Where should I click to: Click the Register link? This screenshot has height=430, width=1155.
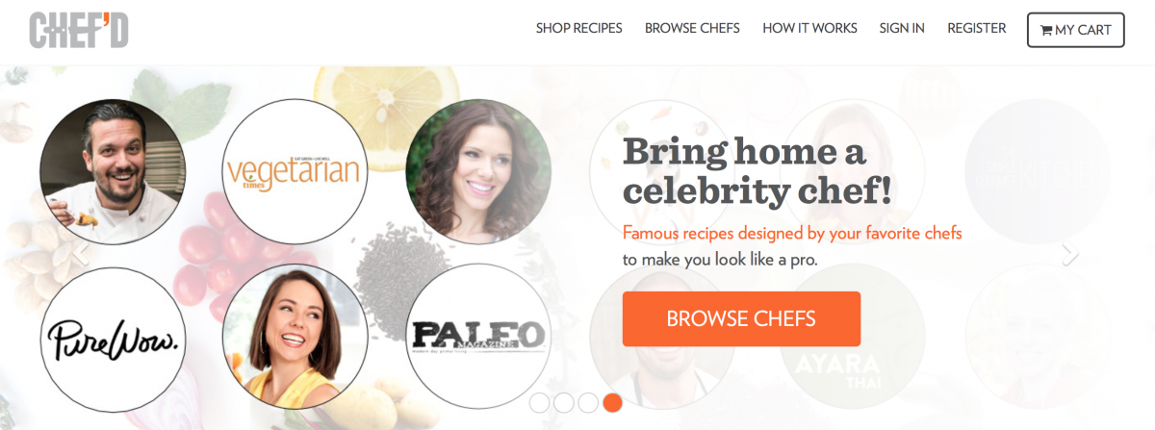977,29
